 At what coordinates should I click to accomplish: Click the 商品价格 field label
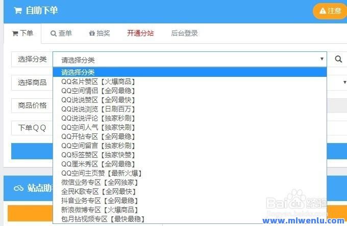coord(32,105)
